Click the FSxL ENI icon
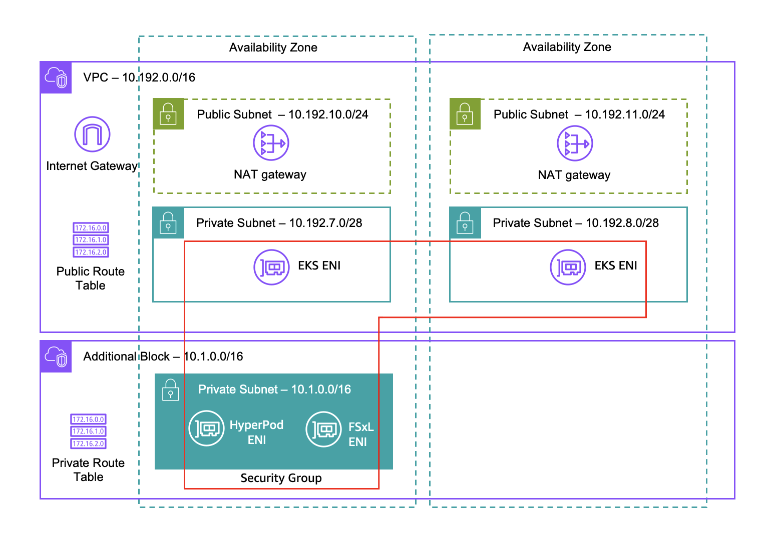768x540 pixels. coord(323,429)
